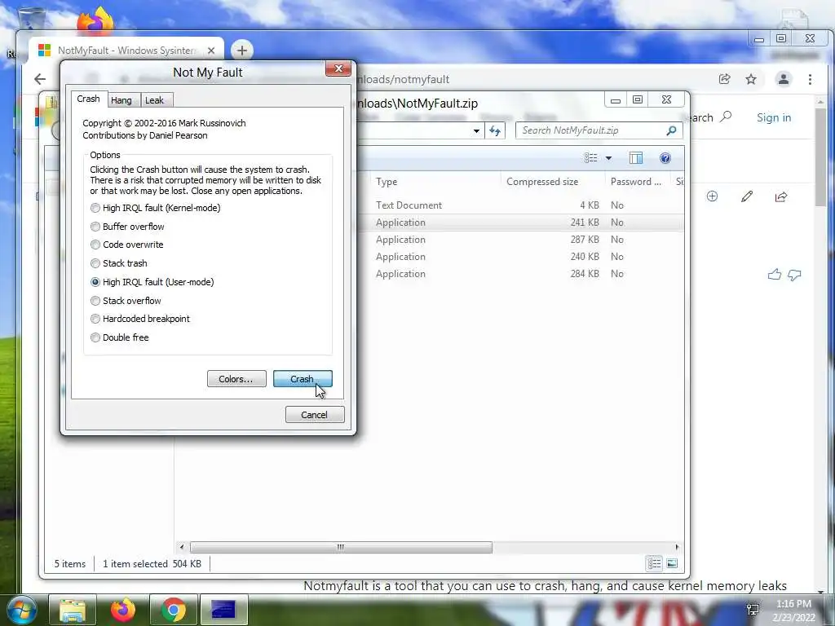Viewport: 835px width, 626px height.
Task: Close the NotMyFault browser tab
Action: point(211,51)
